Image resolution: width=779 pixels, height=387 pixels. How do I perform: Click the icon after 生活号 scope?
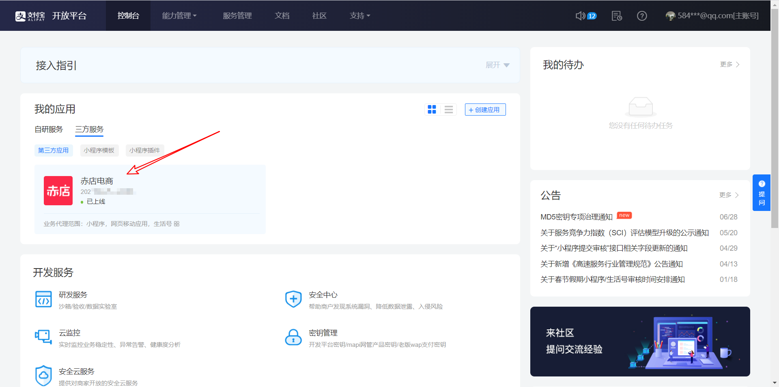176,224
